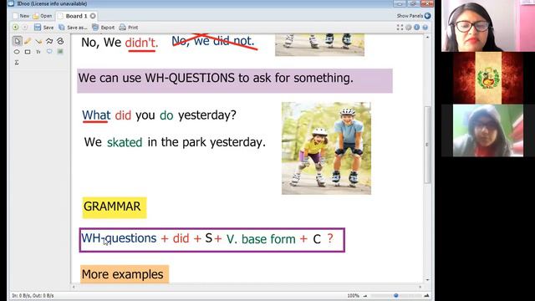
Task: Click 'WH-questions' in the formula box
Action: coord(119,238)
